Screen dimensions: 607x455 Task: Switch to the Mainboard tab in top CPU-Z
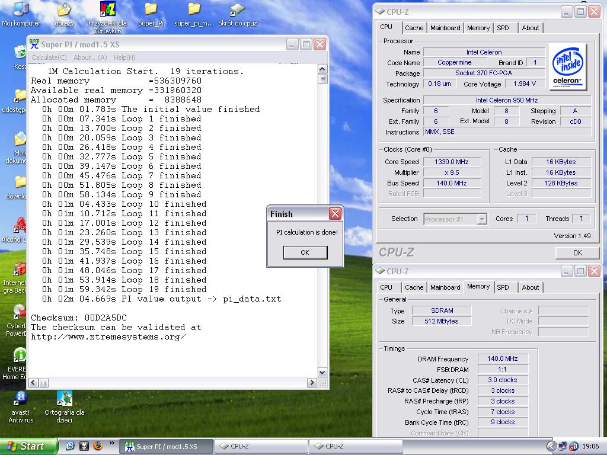point(445,28)
